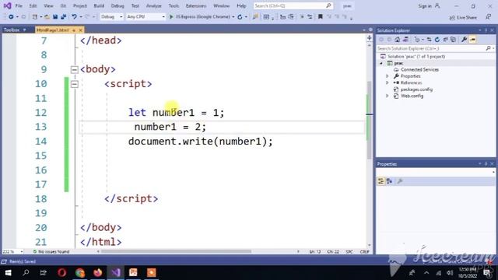This screenshot has height=280, width=498.
Task: Collapse the prac project node arrow
Action: coord(381,63)
